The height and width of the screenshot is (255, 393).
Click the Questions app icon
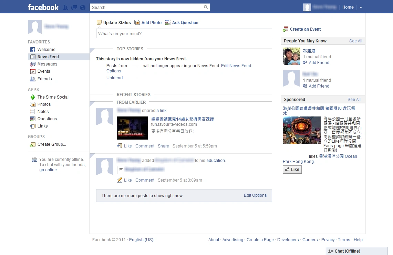pyautogui.click(x=33, y=119)
